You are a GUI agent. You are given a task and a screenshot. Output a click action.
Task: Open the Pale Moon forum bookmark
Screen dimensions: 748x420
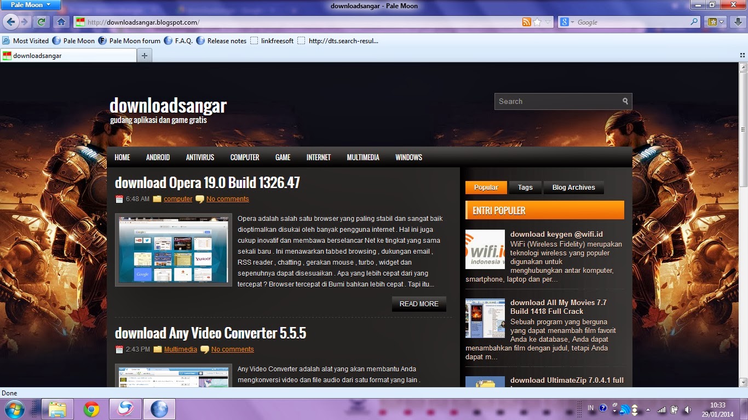pos(129,40)
